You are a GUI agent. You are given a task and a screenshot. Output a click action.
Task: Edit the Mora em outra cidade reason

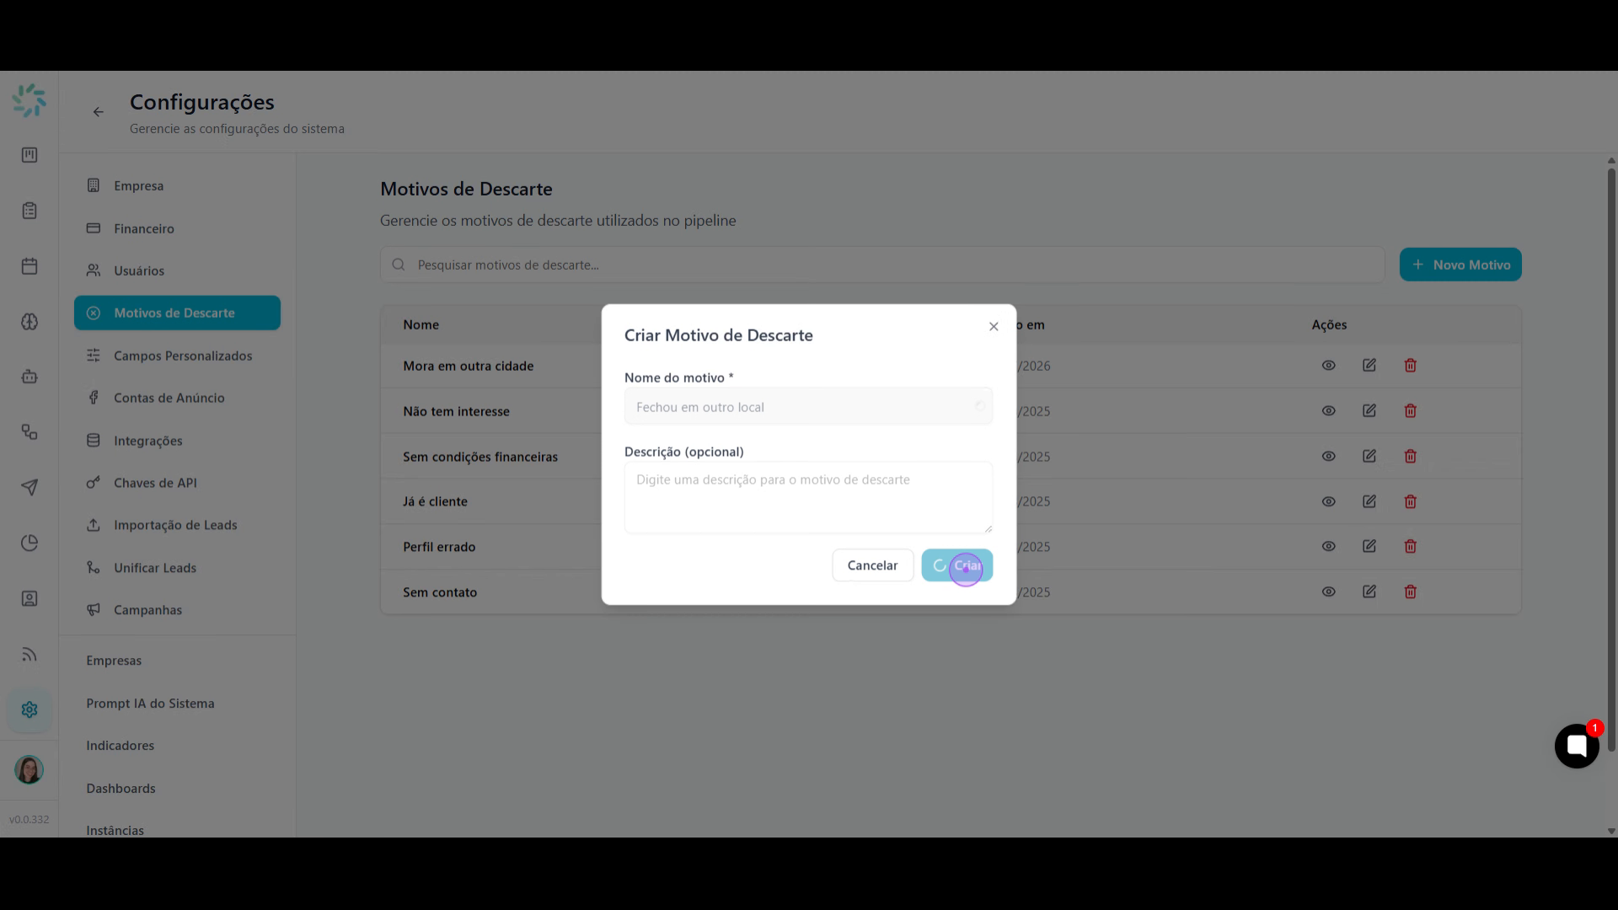click(1369, 366)
